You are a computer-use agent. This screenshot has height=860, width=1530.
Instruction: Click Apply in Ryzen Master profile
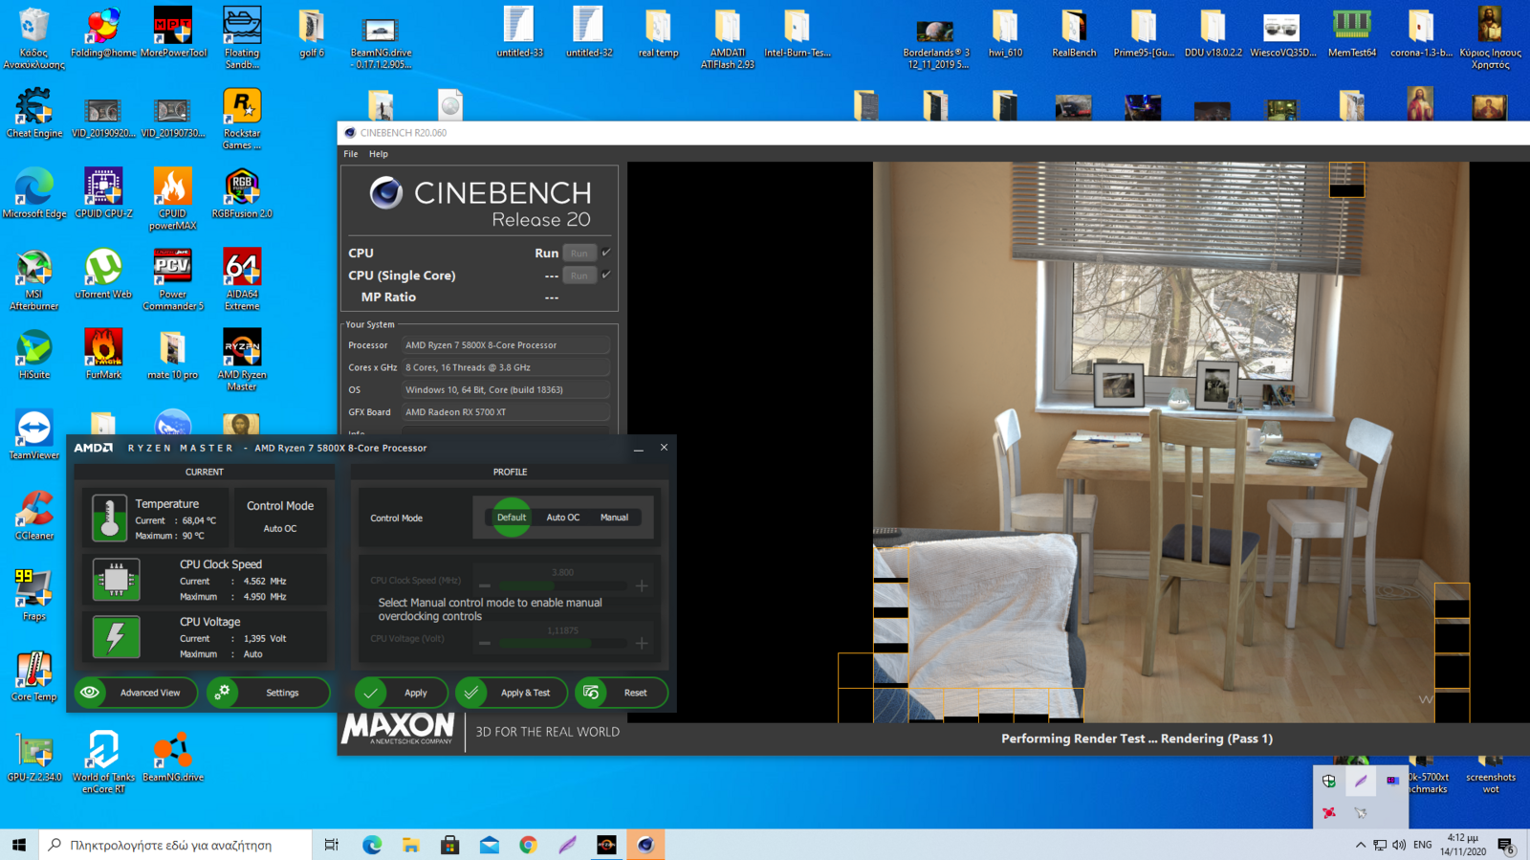tap(402, 693)
